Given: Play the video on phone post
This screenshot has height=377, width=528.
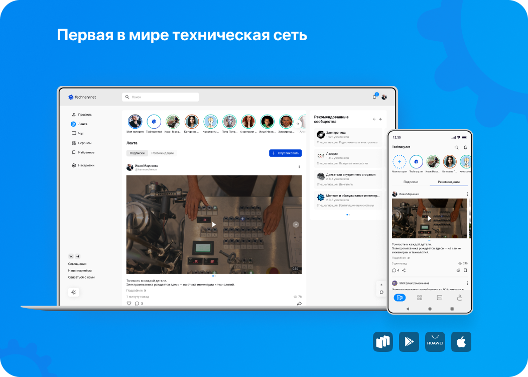Looking at the screenshot, I should click(429, 219).
